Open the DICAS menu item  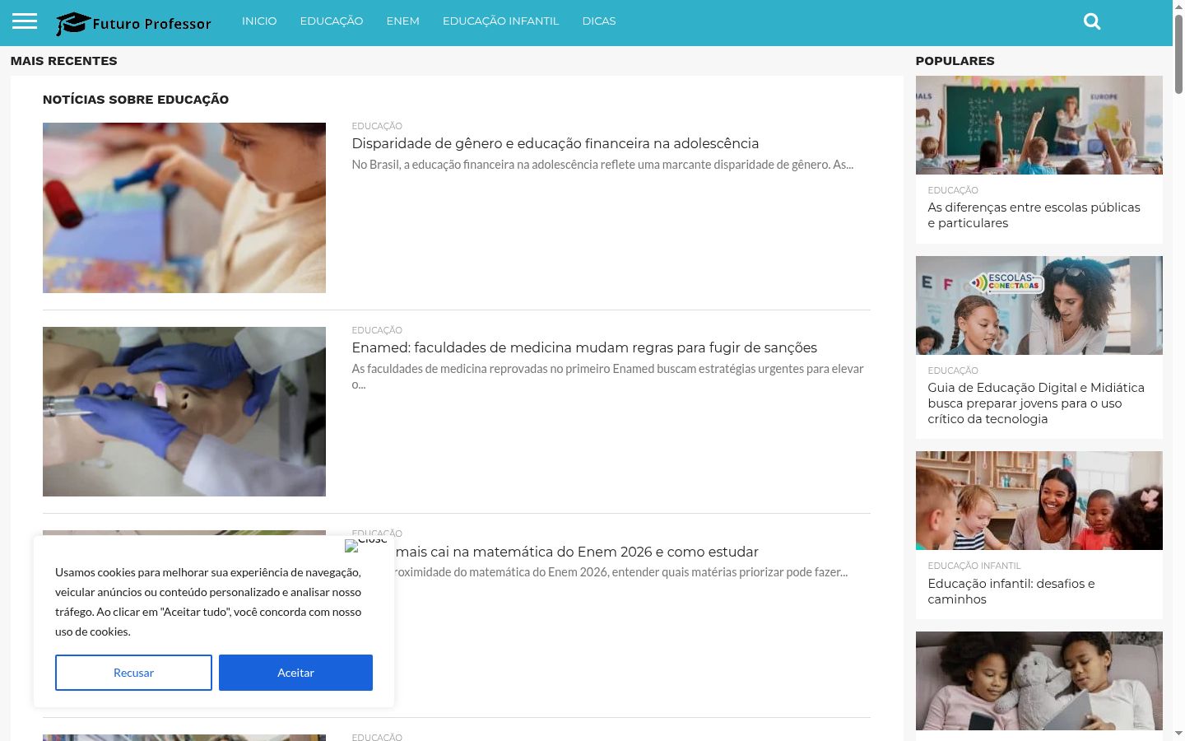pos(599,21)
